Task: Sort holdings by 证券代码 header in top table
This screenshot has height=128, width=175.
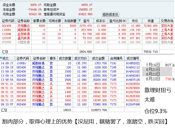Action: coord(8,21)
